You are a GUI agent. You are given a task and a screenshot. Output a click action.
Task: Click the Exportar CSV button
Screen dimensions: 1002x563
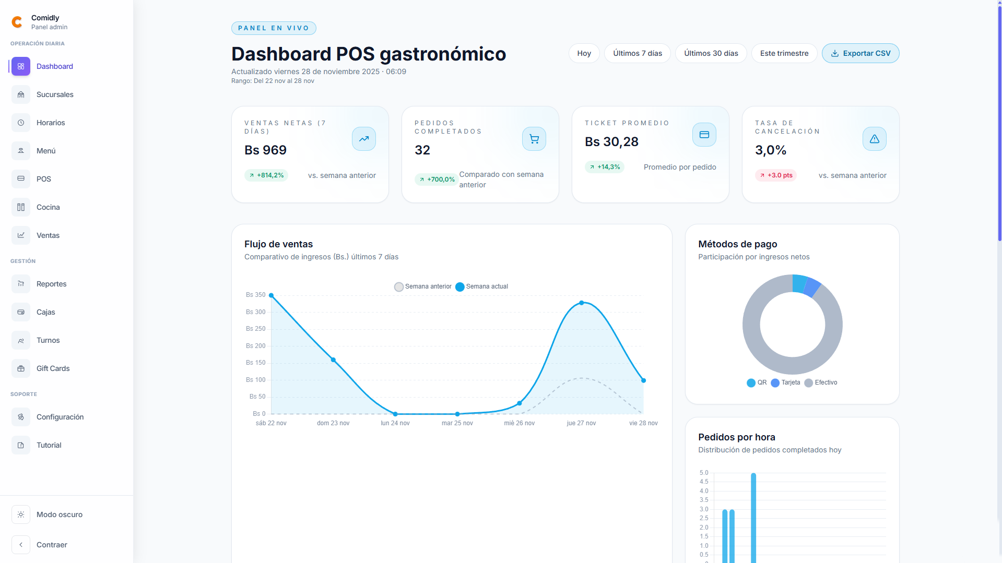coord(860,53)
